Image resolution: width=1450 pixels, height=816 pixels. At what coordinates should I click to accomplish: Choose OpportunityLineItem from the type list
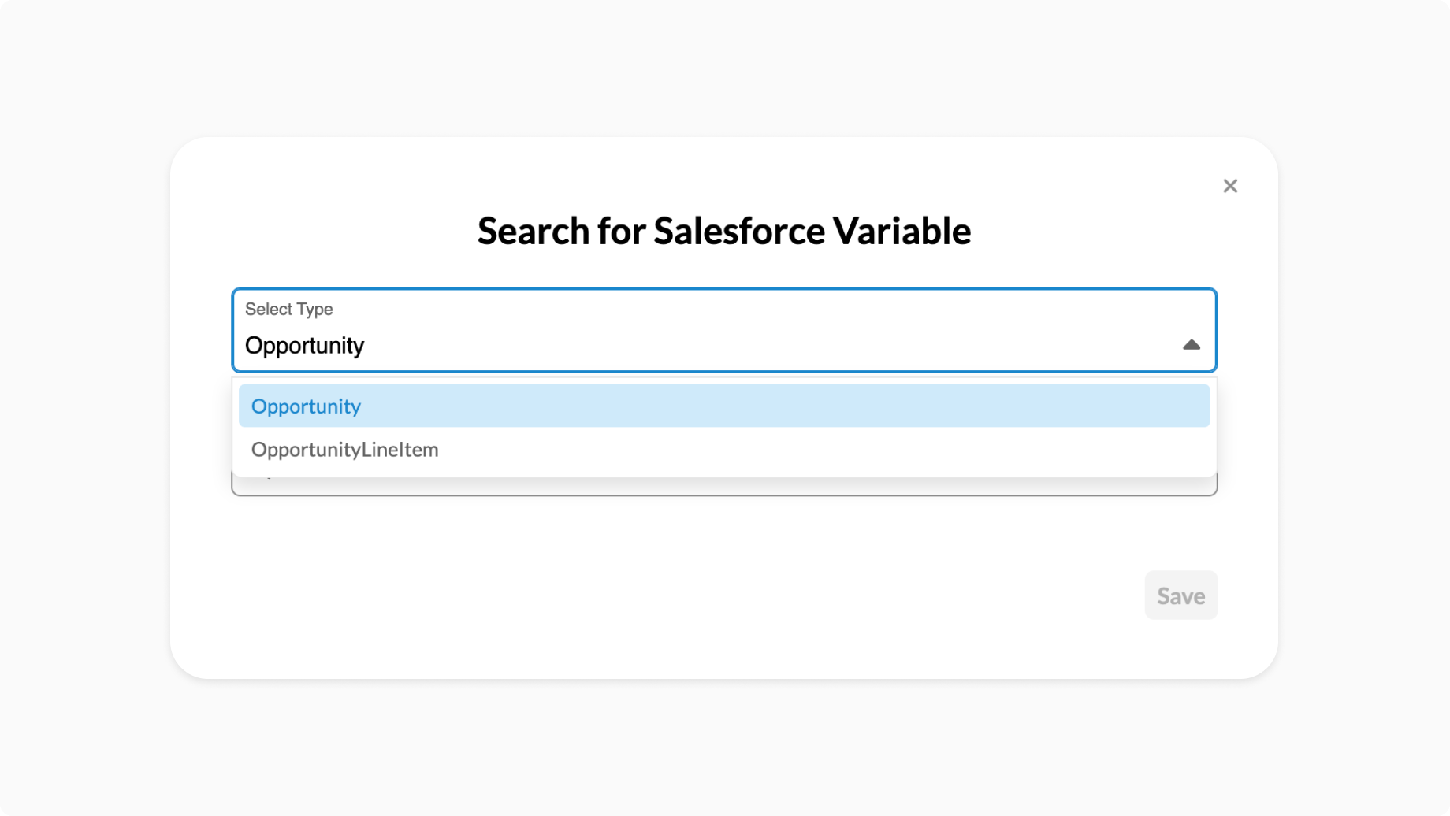coord(724,450)
